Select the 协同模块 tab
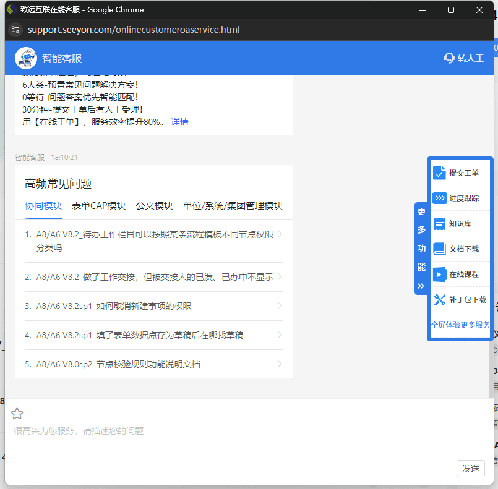 coord(43,206)
